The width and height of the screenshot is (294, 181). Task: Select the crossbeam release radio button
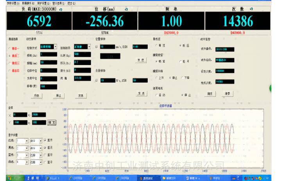[180, 61]
